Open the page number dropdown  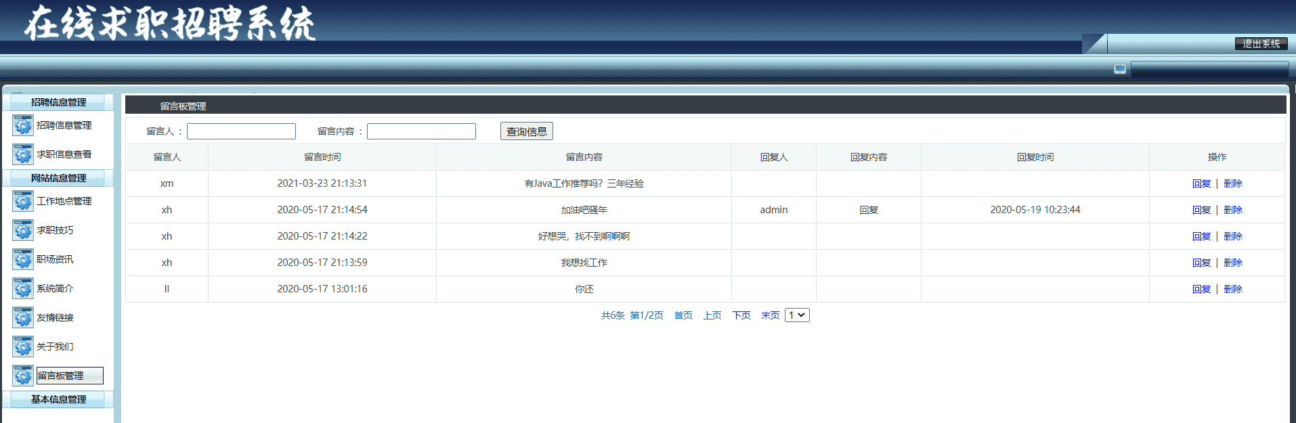(x=797, y=315)
